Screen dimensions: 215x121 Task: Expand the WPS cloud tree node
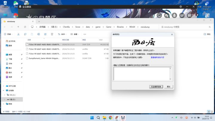(3, 86)
